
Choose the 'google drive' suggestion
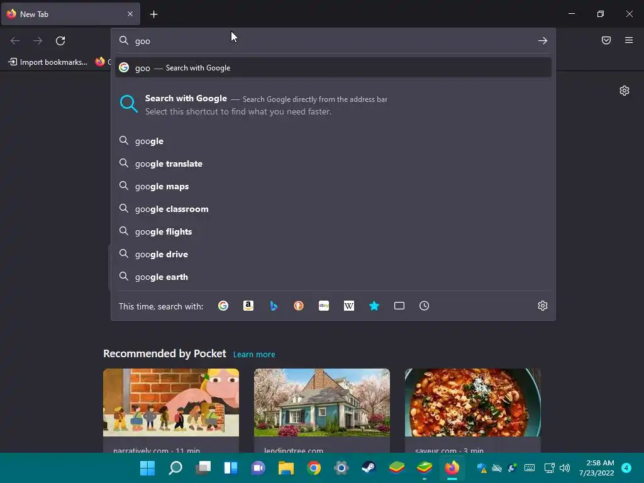coord(333,254)
